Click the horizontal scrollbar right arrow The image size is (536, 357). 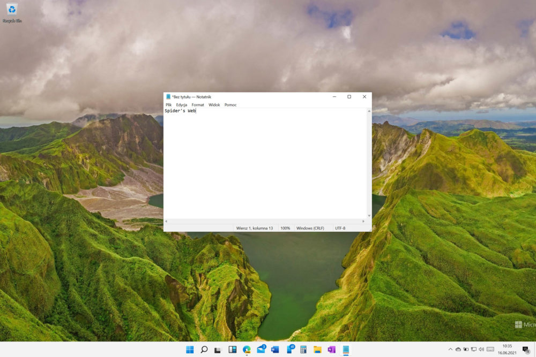pos(363,221)
